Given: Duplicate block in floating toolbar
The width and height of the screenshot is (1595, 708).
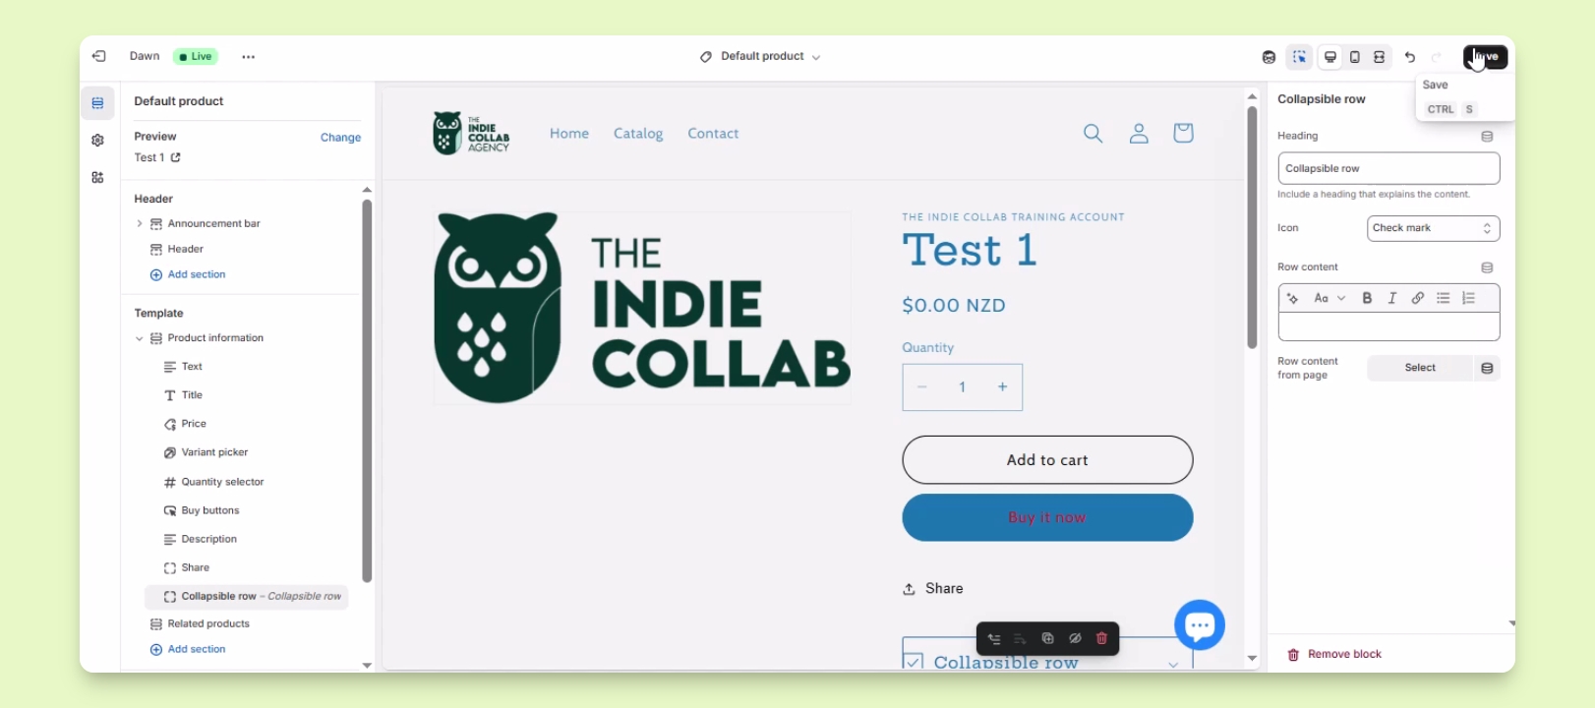Looking at the screenshot, I should tap(1048, 639).
